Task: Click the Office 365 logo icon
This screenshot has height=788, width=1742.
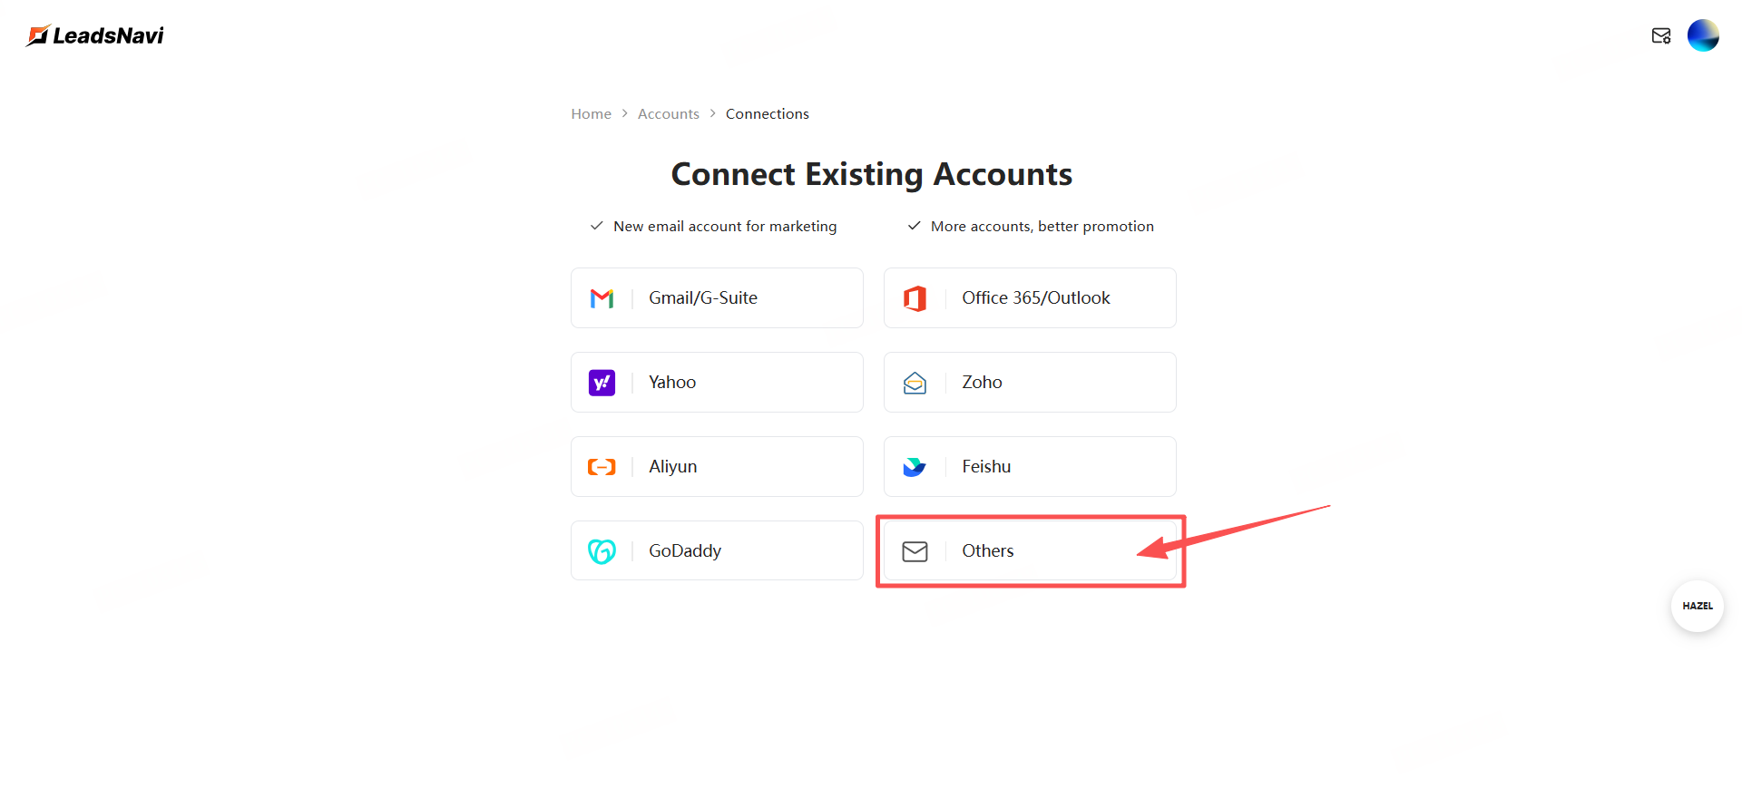Action: click(915, 298)
